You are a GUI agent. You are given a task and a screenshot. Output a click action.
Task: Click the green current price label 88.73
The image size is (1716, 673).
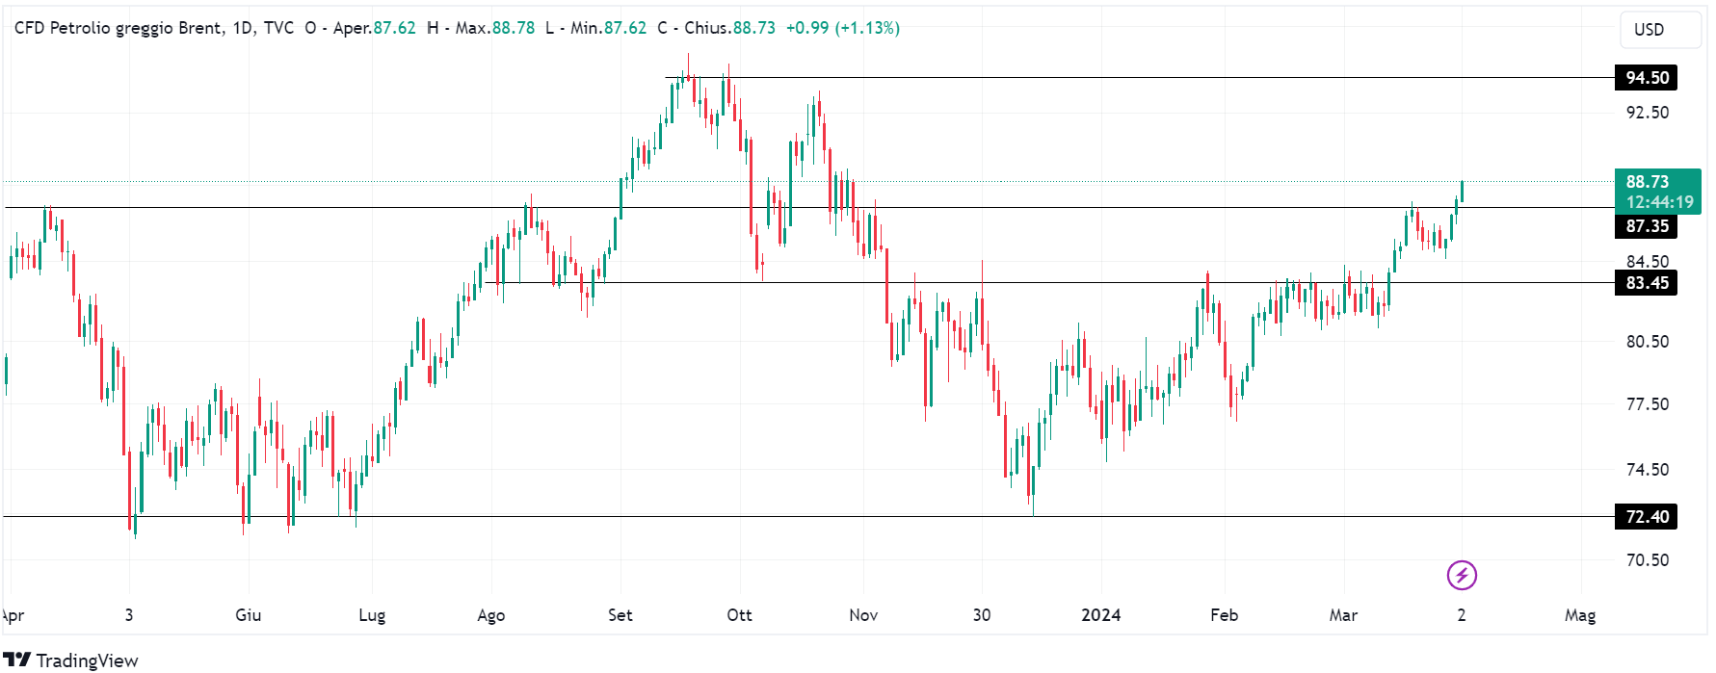pyautogui.click(x=1648, y=182)
